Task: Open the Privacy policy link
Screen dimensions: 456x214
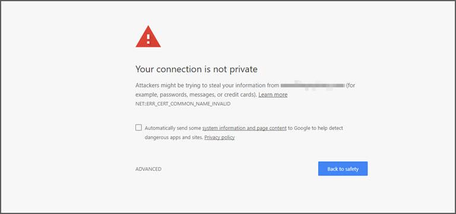Action: (x=220, y=138)
